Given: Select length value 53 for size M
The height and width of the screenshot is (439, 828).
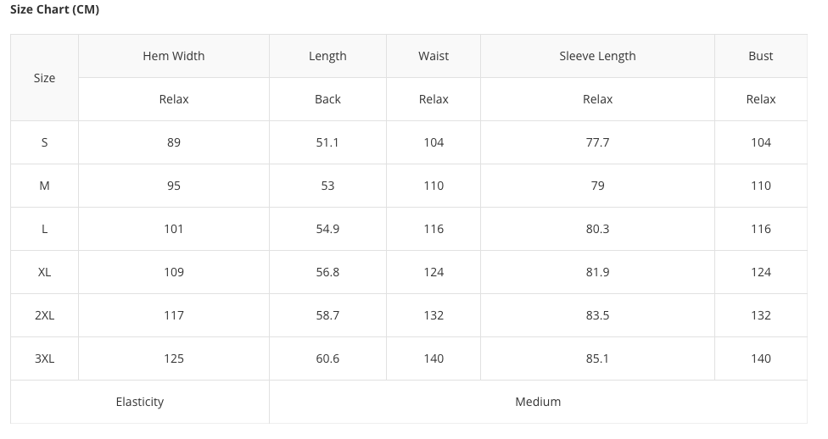Looking at the screenshot, I should (327, 186).
